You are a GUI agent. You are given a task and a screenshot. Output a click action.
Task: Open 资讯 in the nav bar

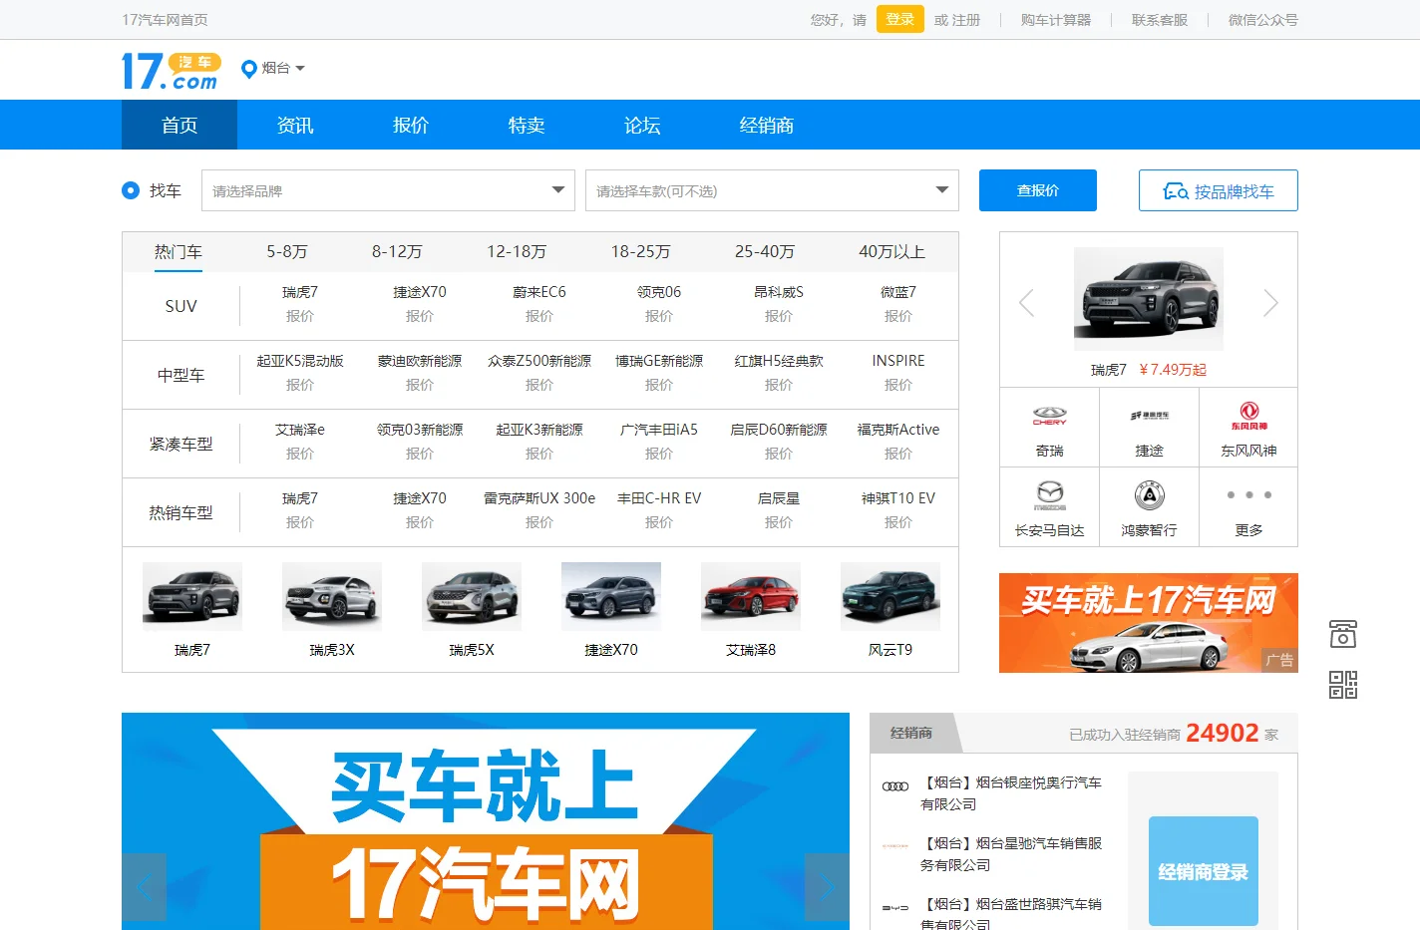point(295,125)
